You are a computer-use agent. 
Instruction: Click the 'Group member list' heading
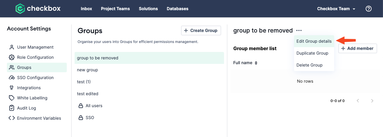click(255, 48)
